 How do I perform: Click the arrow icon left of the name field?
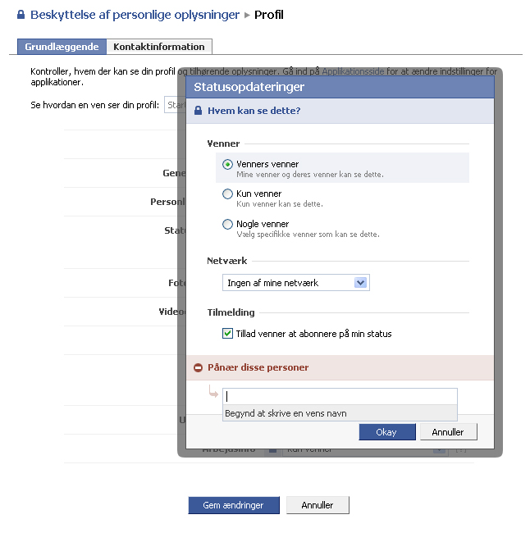click(x=214, y=394)
